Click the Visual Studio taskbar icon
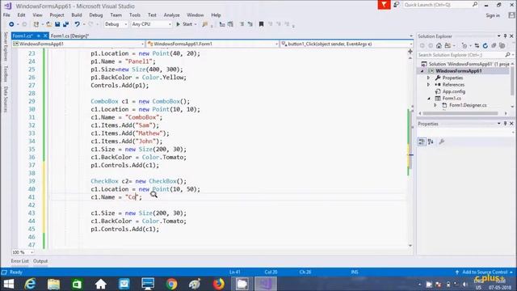The height and width of the screenshot is (291, 517). pos(266,284)
